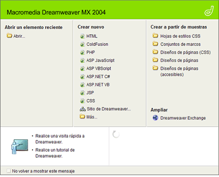
Task: Click the JSP document icon
Action: click(82, 93)
